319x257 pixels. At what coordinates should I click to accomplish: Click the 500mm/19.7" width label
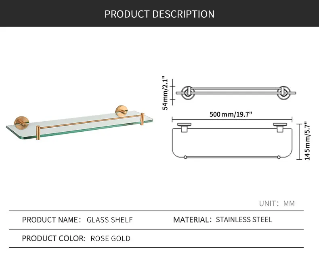[231, 114]
